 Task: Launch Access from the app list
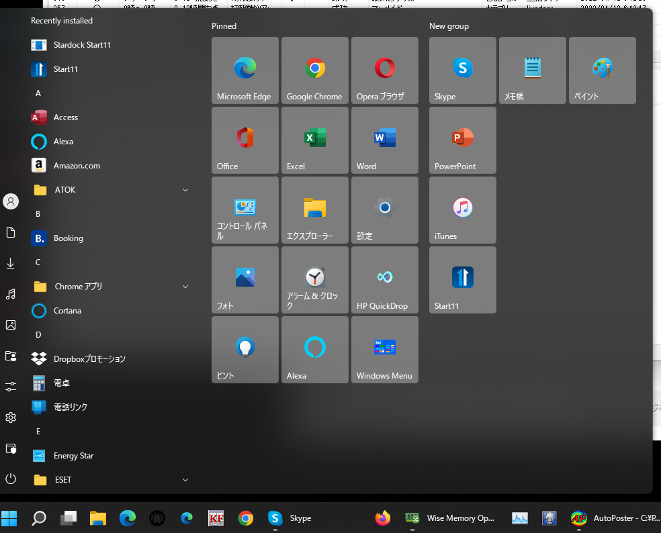click(110, 117)
